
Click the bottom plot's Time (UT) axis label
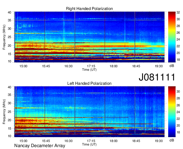(x=89, y=144)
